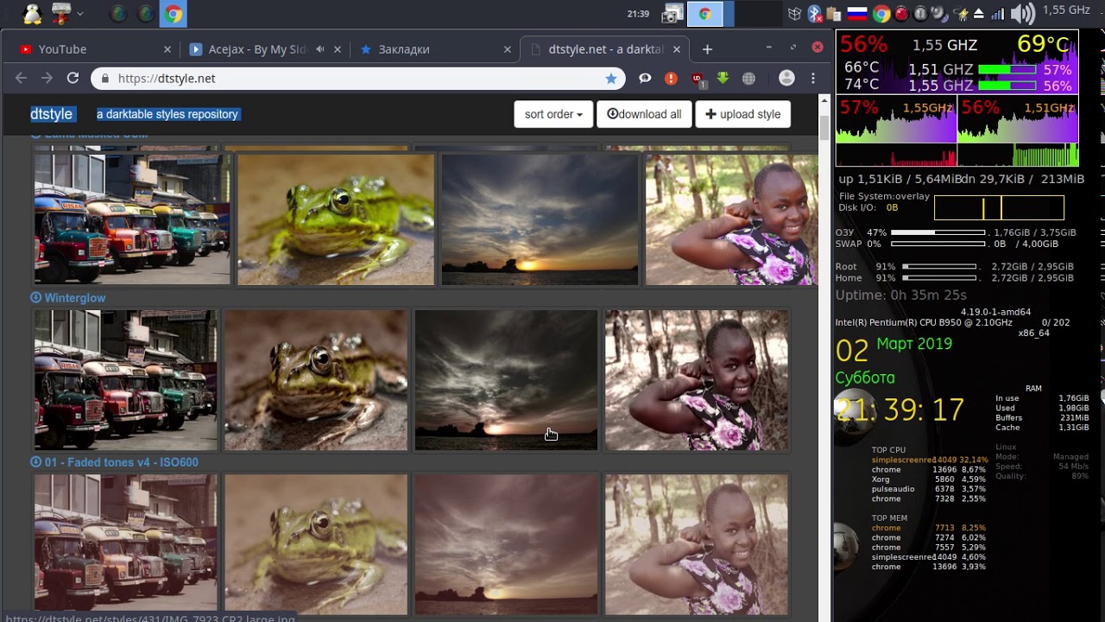Viewport: 1105px width, 622px height.
Task: Go back to the previous page
Action: (21, 78)
